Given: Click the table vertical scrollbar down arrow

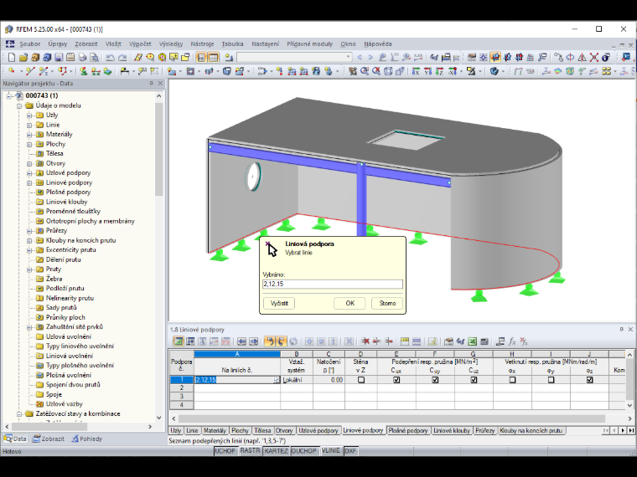Looking at the screenshot, I should [629, 405].
